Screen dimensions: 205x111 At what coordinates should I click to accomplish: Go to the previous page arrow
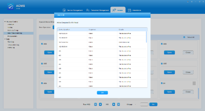100,104
